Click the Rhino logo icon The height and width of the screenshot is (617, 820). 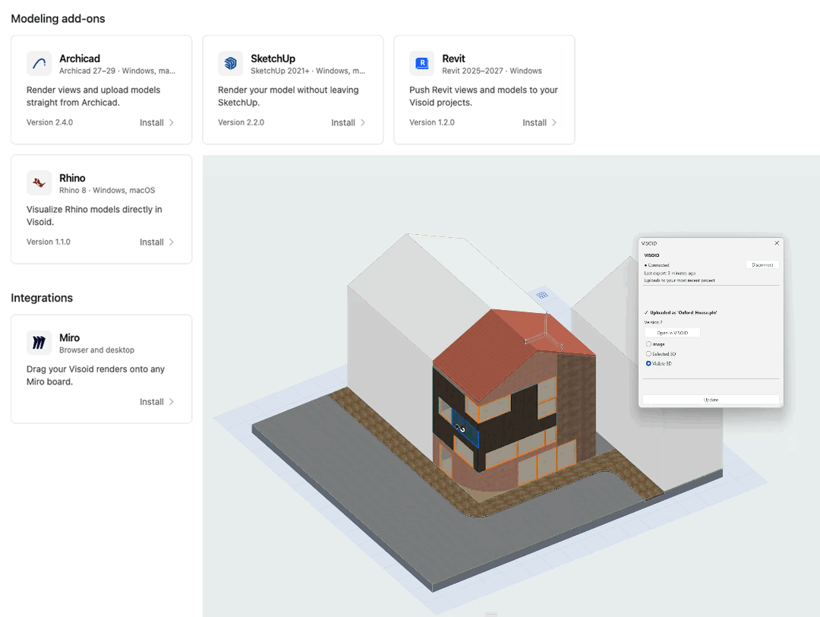click(39, 183)
